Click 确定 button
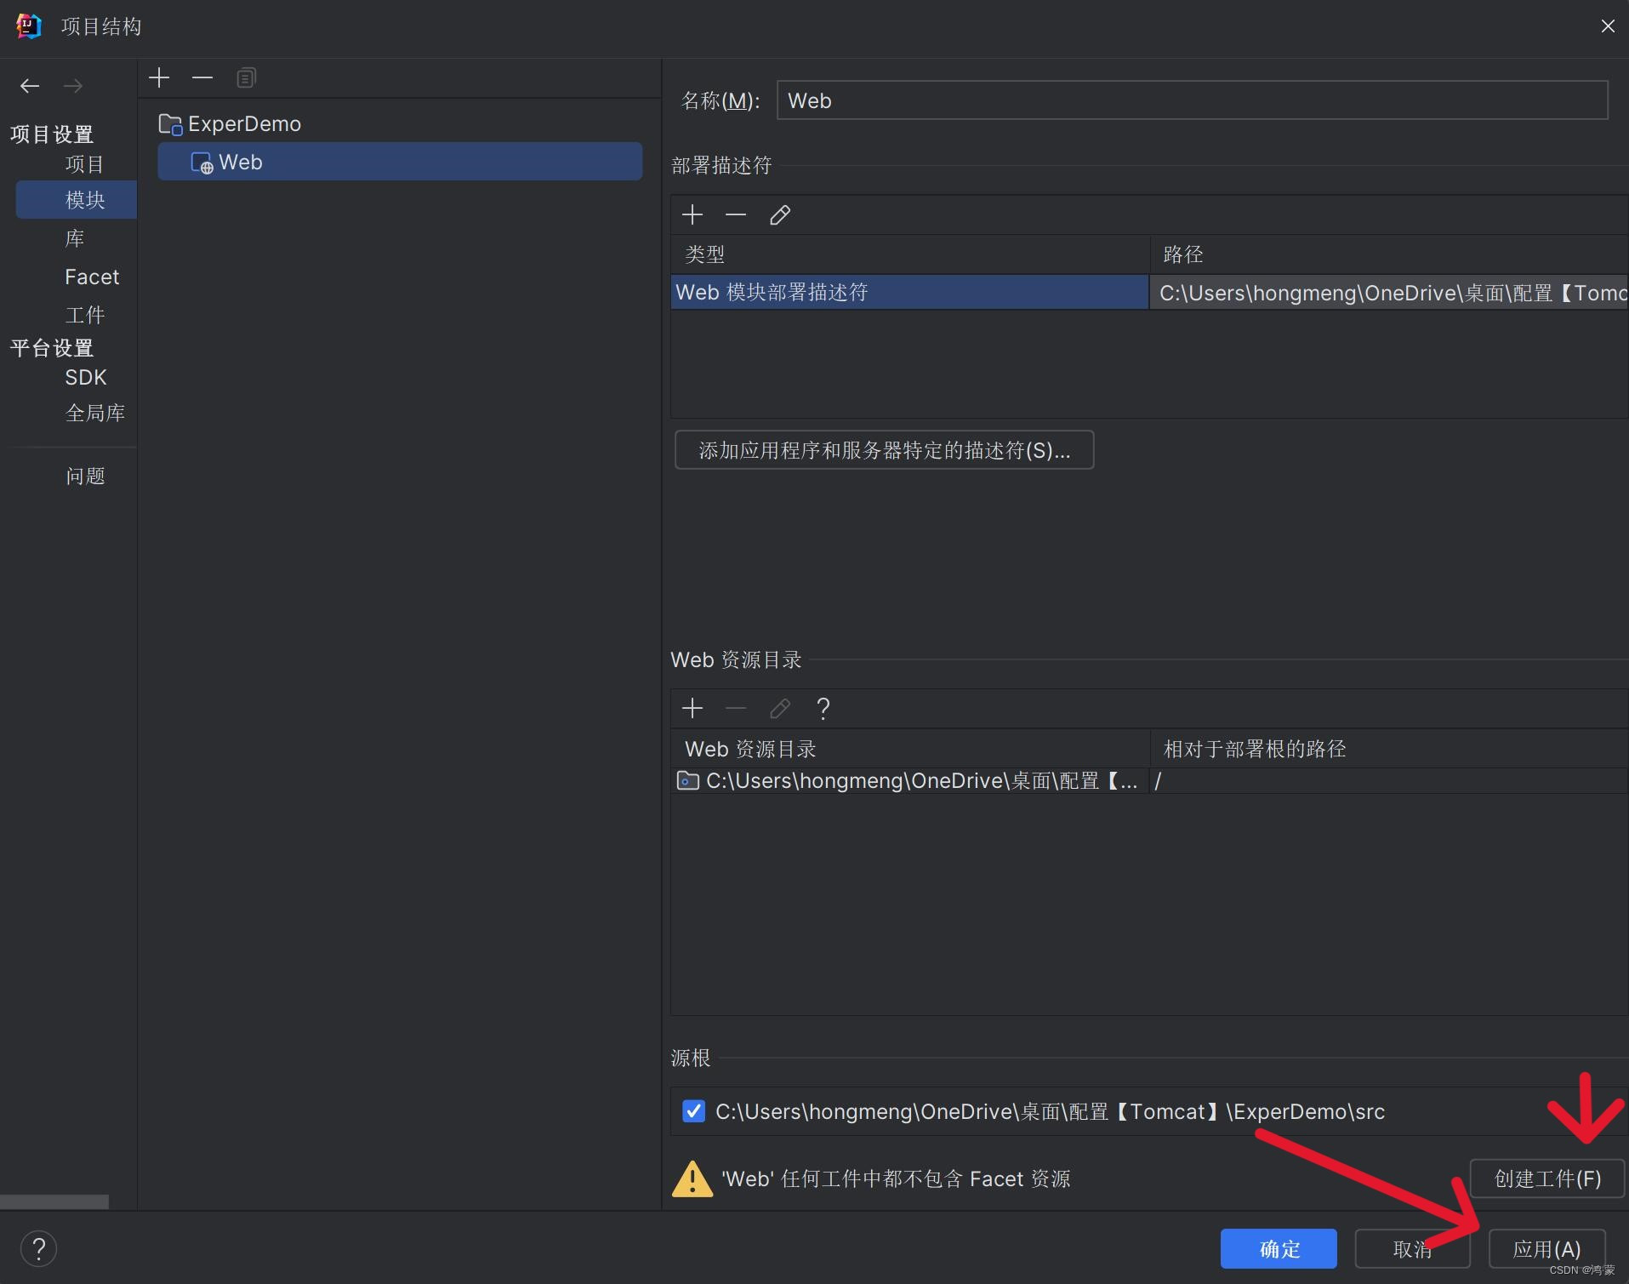This screenshot has height=1284, width=1629. pyautogui.click(x=1279, y=1249)
